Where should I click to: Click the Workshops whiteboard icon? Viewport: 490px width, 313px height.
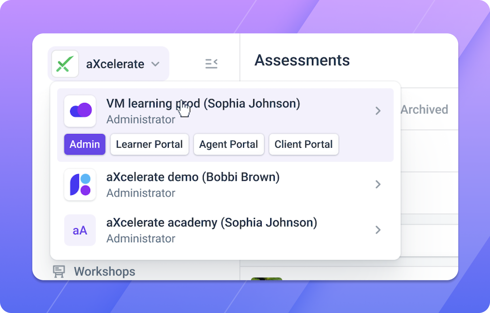tap(59, 271)
